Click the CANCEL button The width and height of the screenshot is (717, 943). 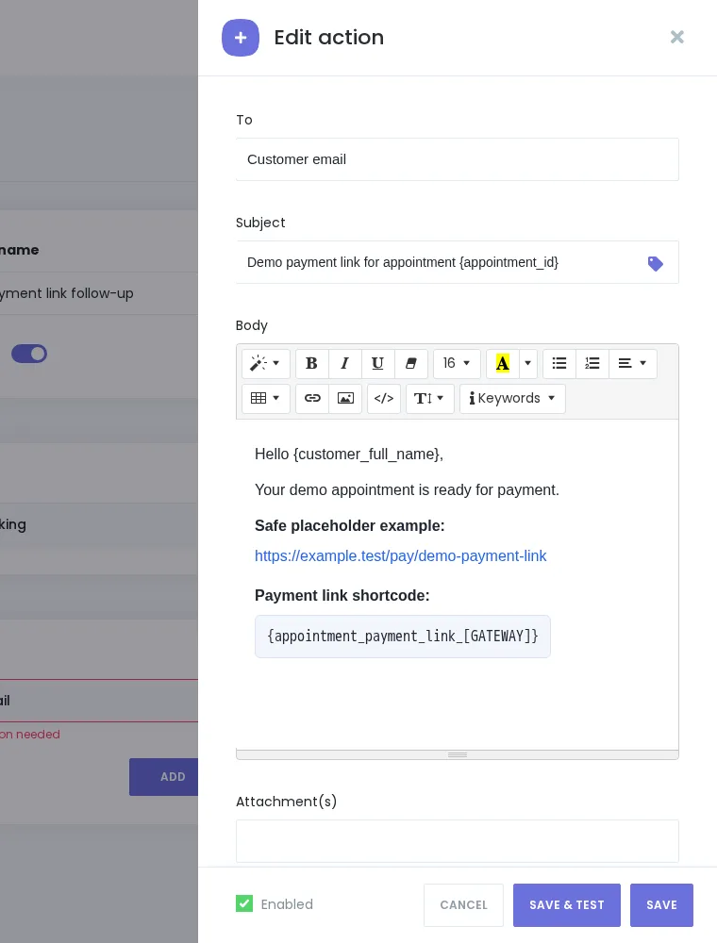pos(463,904)
